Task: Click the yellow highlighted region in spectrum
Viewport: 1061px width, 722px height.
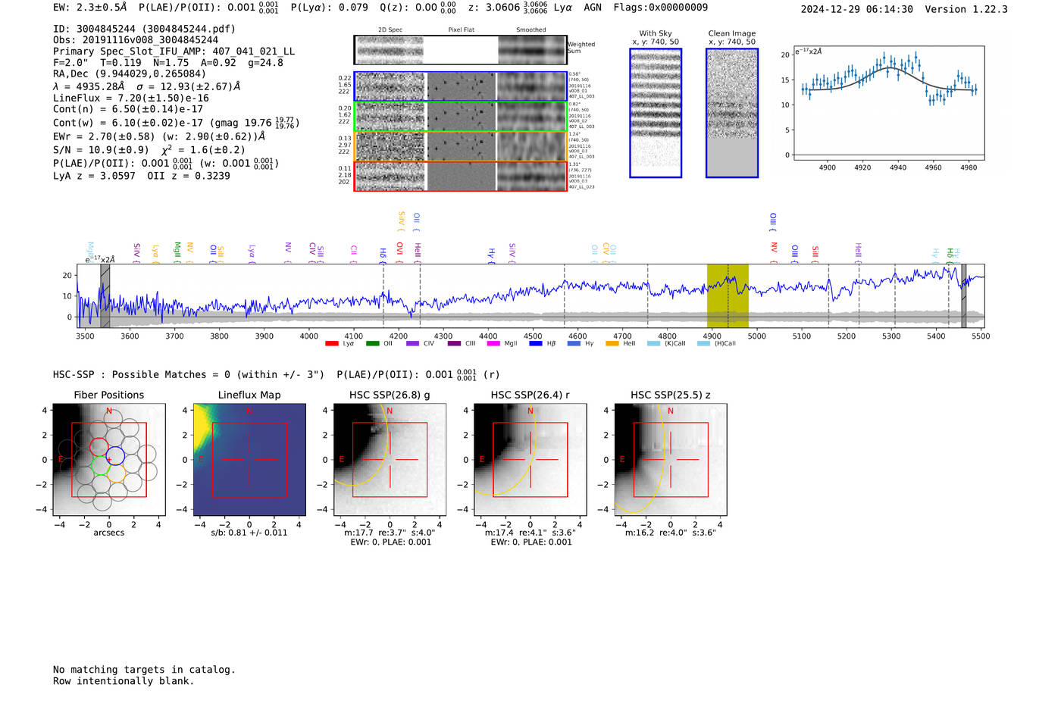Action: coord(728,296)
